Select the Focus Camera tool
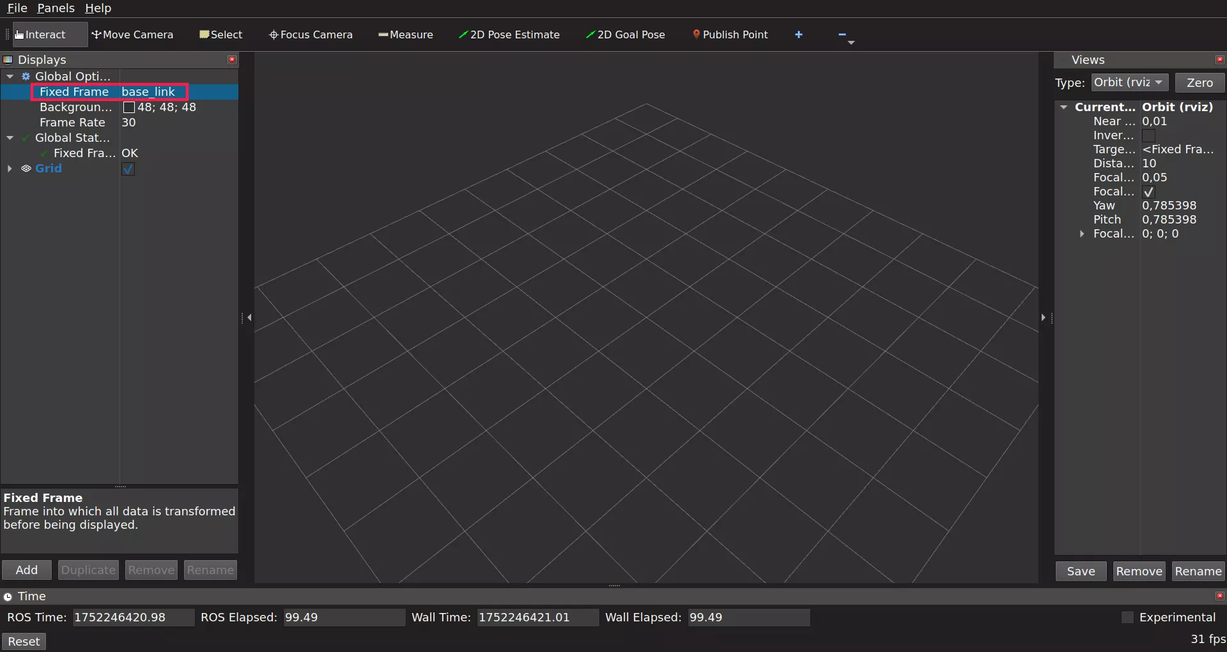 point(311,34)
